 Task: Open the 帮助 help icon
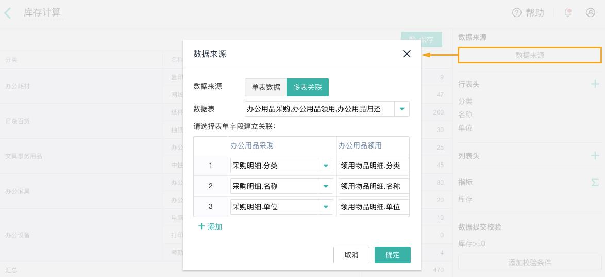pyautogui.click(x=517, y=13)
